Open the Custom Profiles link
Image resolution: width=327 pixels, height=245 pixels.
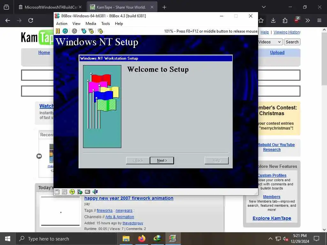[x=272, y=175]
